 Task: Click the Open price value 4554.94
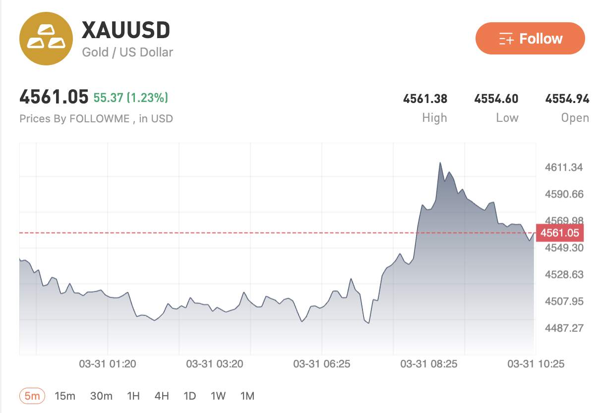click(x=567, y=99)
